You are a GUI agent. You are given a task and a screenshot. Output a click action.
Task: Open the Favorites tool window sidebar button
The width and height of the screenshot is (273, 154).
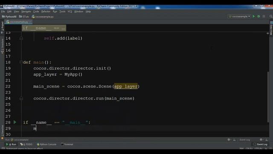[2, 132]
